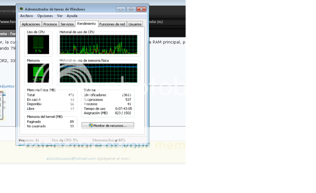Switch to the Servicios tab
Viewport: 316px width, 193px height.
(x=67, y=24)
